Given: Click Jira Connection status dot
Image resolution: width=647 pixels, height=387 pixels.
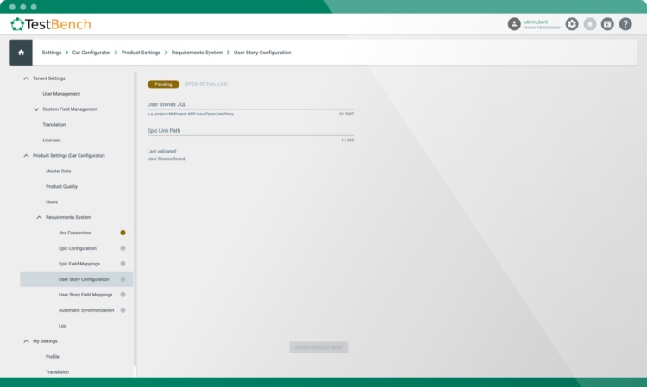Looking at the screenshot, I should pyautogui.click(x=122, y=233).
